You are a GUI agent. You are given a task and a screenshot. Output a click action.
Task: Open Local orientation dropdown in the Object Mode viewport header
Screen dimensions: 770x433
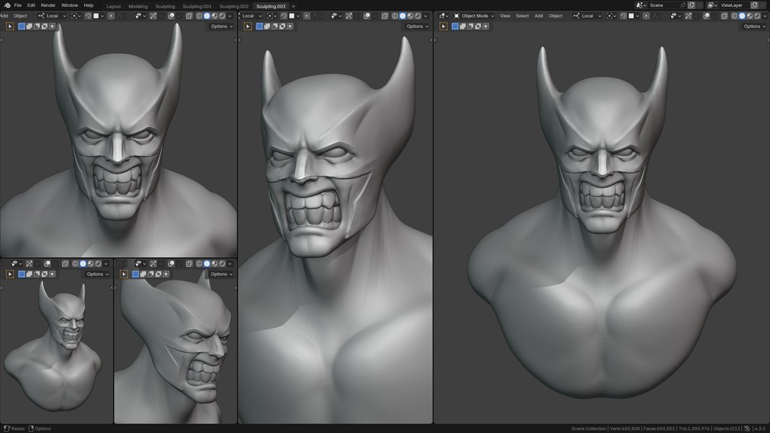(587, 16)
